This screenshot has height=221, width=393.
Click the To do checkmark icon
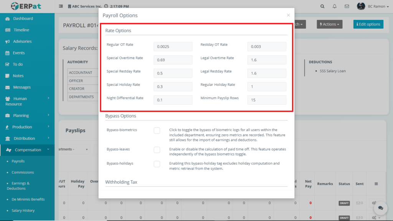point(7,64)
